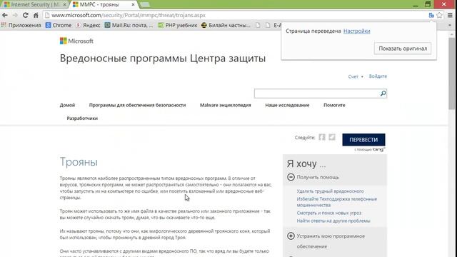Open the Mail.Ru bookmark
The width and height of the screenshot is (457, 257).
[x=129, y=26]
